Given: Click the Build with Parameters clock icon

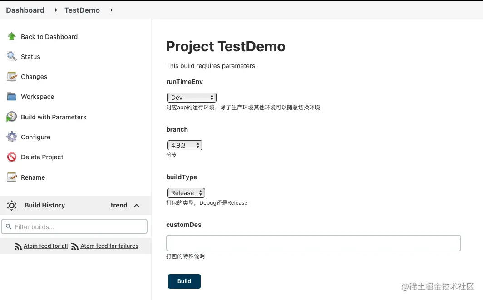Looking at the screenshot, I should 12,117.
